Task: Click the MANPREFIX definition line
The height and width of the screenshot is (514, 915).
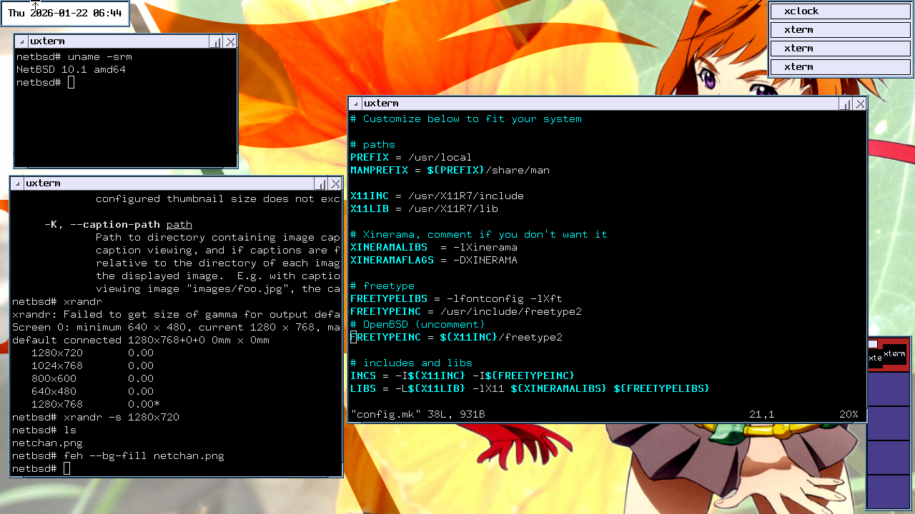Action: coord(450,171)
